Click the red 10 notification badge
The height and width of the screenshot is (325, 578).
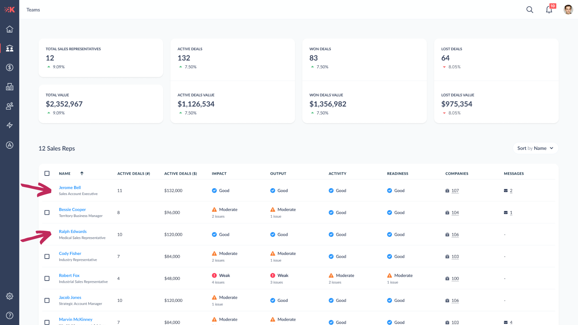click(553, 6)
